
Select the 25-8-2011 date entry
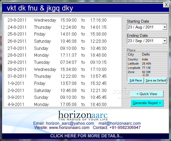pyautogui.click(x=17, y=34)
